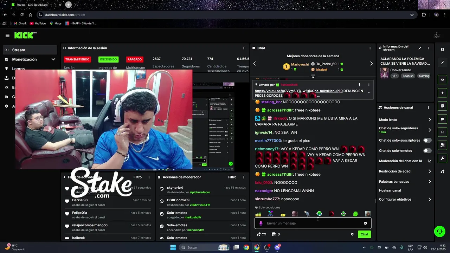The image size is (450, 253).
Task: Open Acciones de canal three-dot menu
Action: (x=428, y=108)
